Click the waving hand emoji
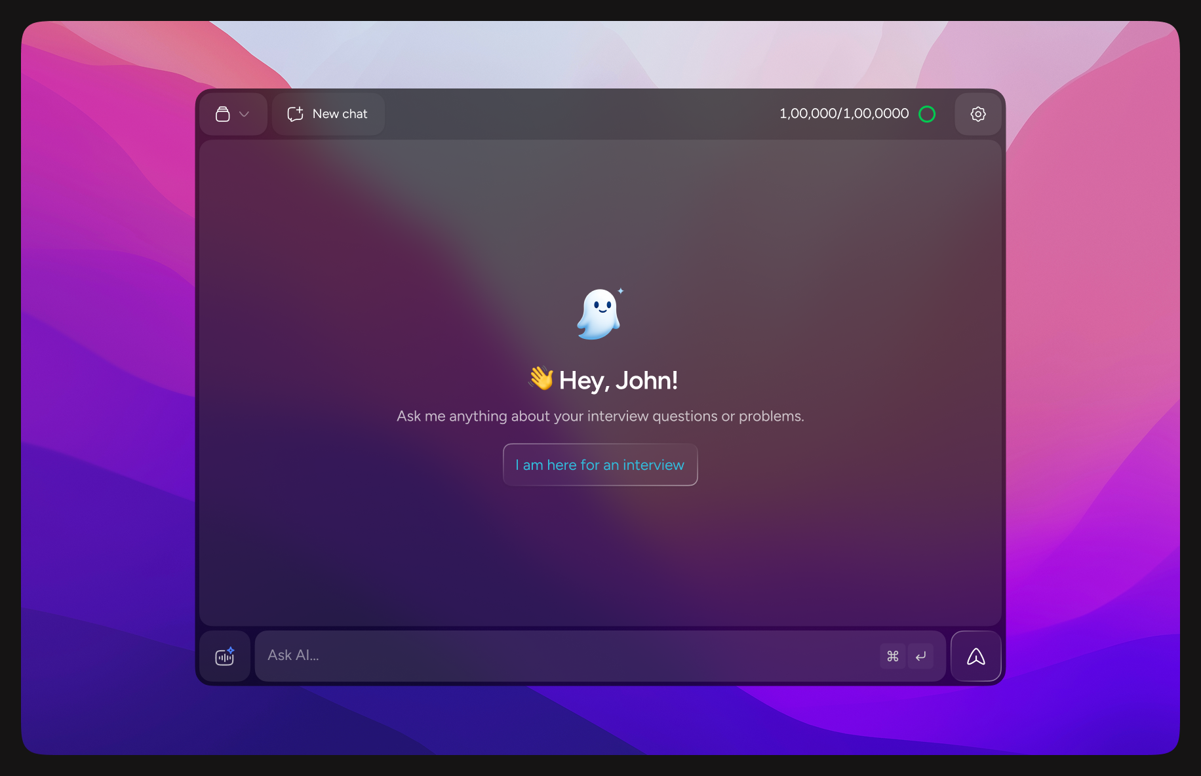Image resolution: width=1201 pixels, height=776 pixels. (541, 379)
